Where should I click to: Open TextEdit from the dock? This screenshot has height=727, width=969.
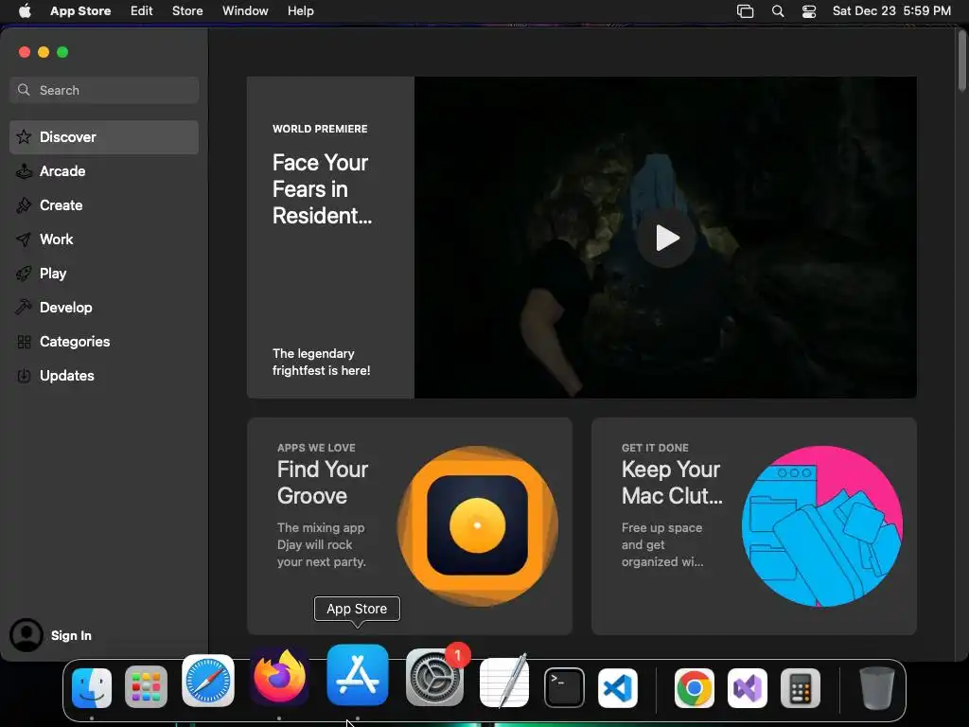504,681
